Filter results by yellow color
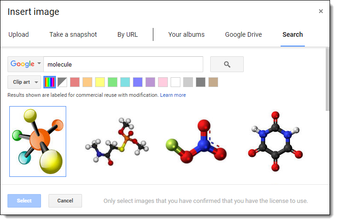The image size is (337, 222). (100, 82)
